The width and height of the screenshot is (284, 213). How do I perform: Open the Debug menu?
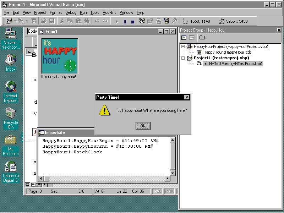coord(71,12)
